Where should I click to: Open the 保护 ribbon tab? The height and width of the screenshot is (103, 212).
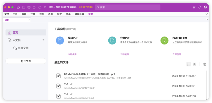(59, 14)
